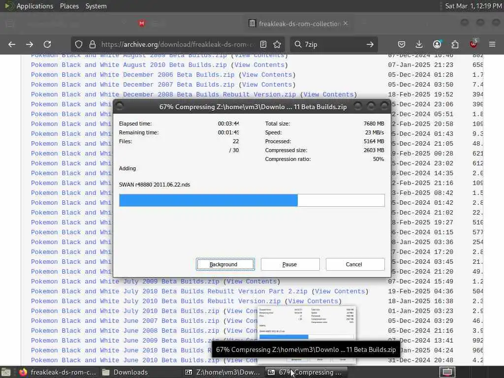Click the 7-Zip dialog window menu button

pyautogui.click(x=119, y=106)
